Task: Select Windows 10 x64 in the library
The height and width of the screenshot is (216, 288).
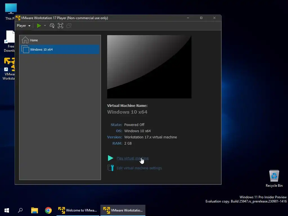Action: coord(60,49)
